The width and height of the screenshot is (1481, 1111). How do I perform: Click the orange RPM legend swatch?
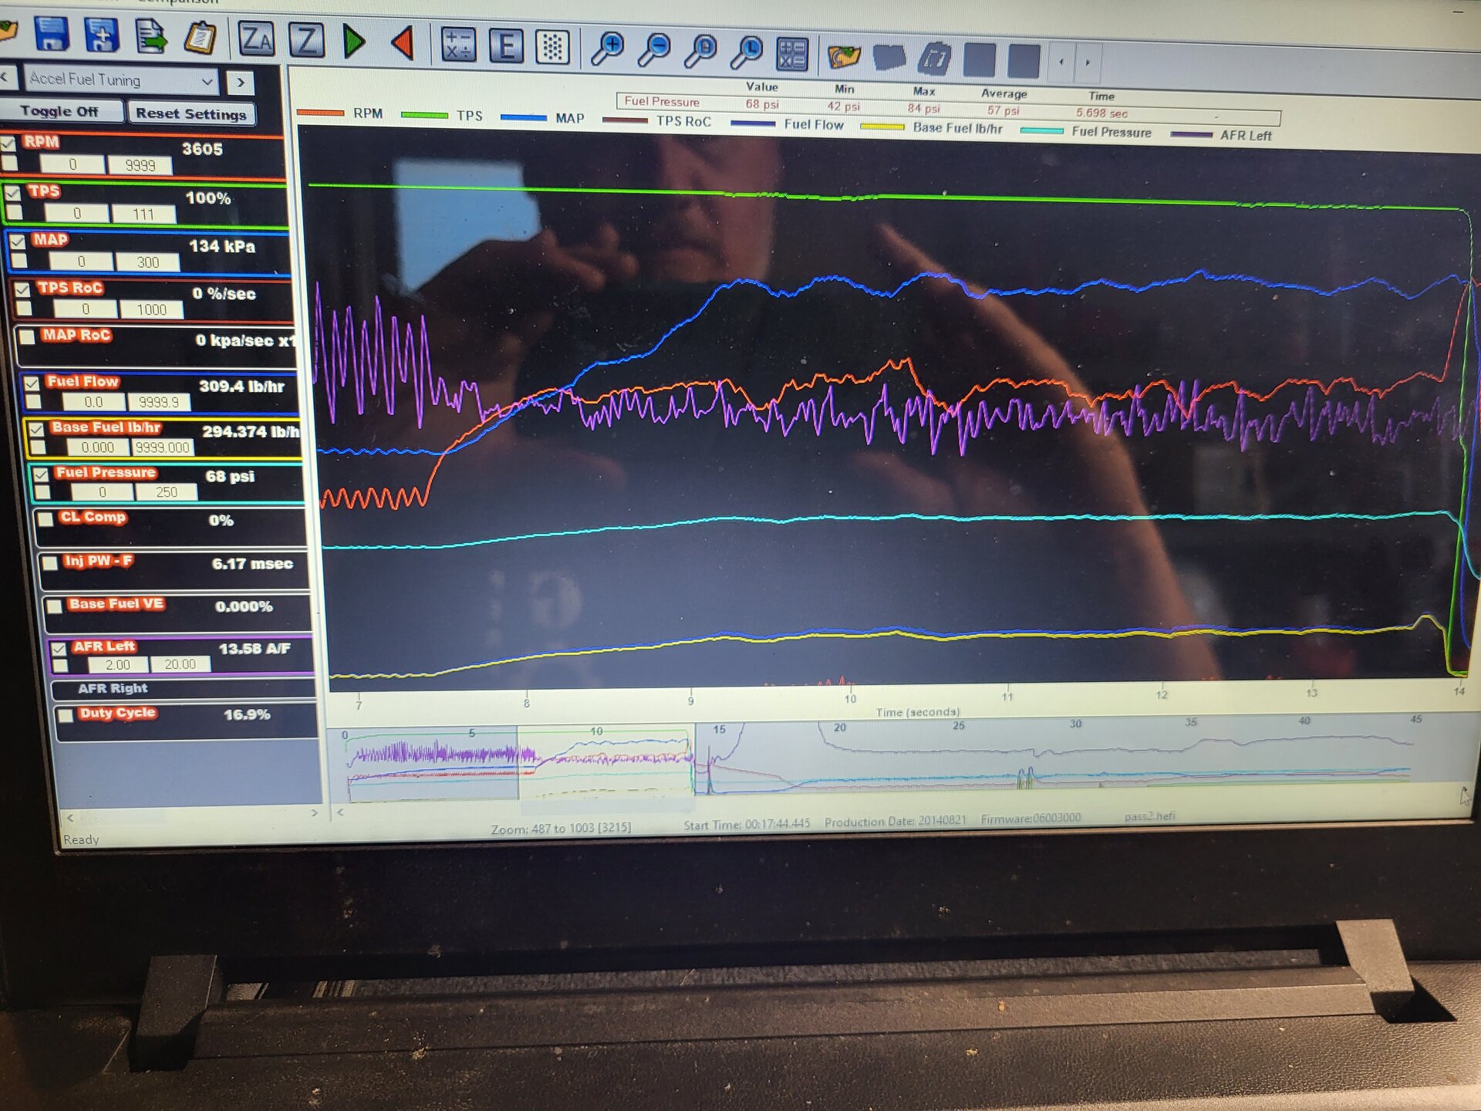tap(320, 113)
